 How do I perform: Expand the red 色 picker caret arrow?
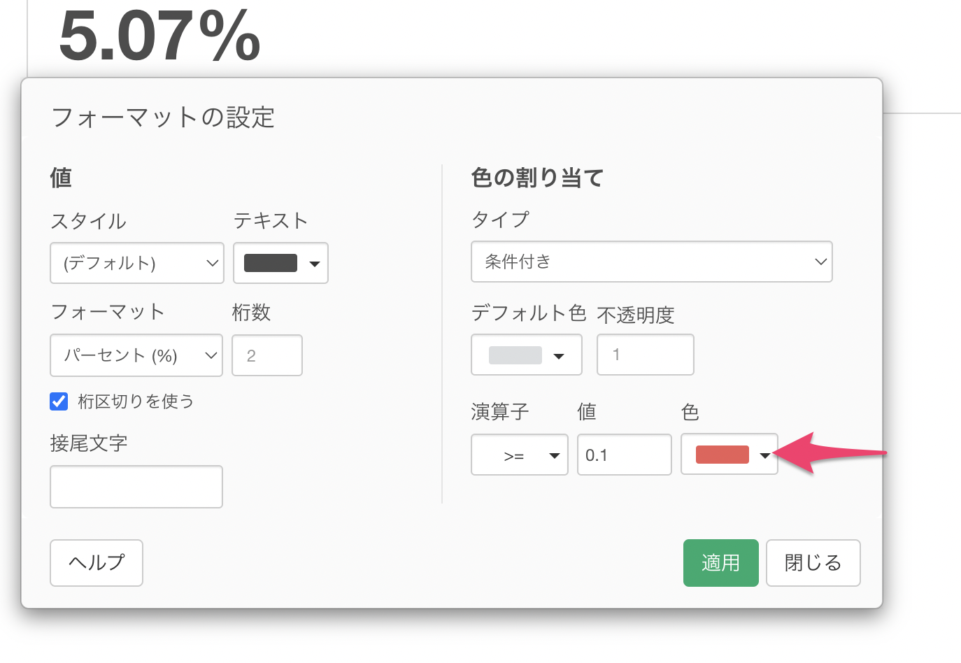(x=764, y=455)
